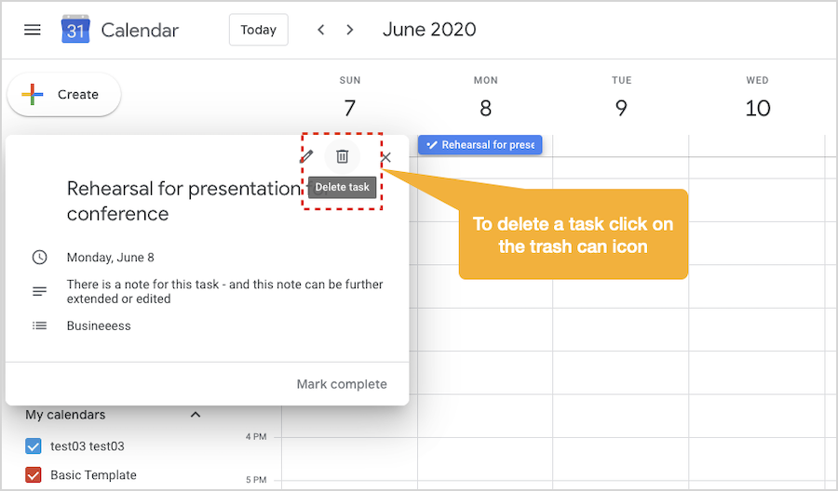
Task: Select Wednesday 10 date header
Action: (x=757, y=109)
